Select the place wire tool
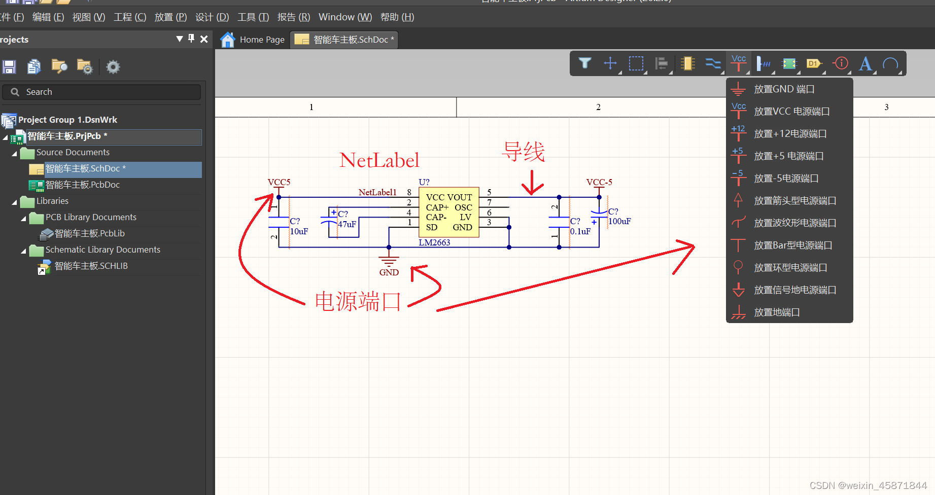Screen dimensions: 935x495 click(x=713, y=63)
